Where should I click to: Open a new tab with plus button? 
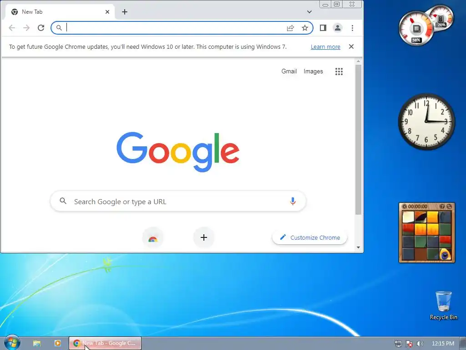point(125,12)
